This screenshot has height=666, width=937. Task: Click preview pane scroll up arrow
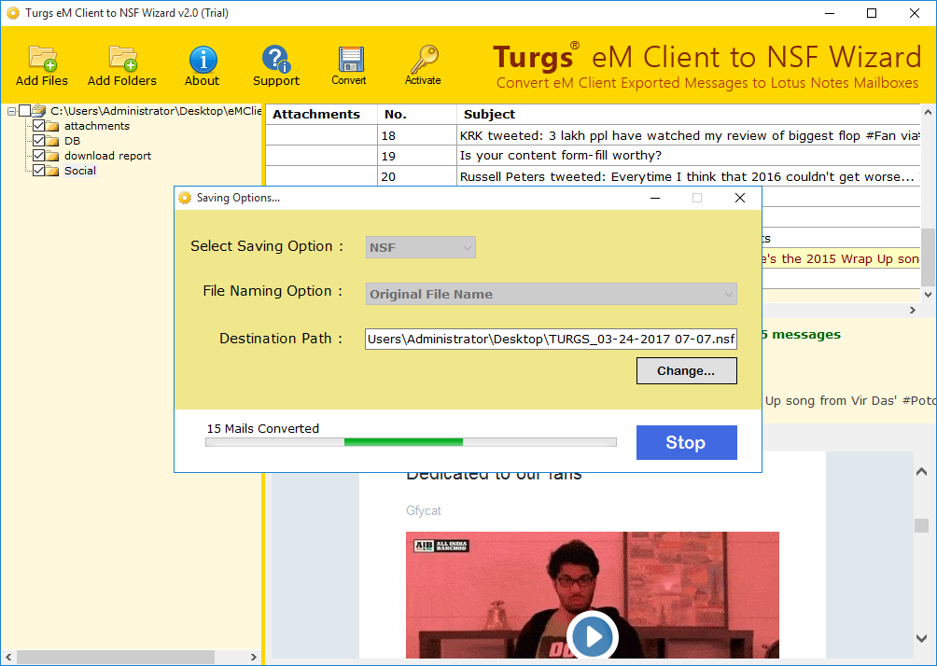coord(921,472)
